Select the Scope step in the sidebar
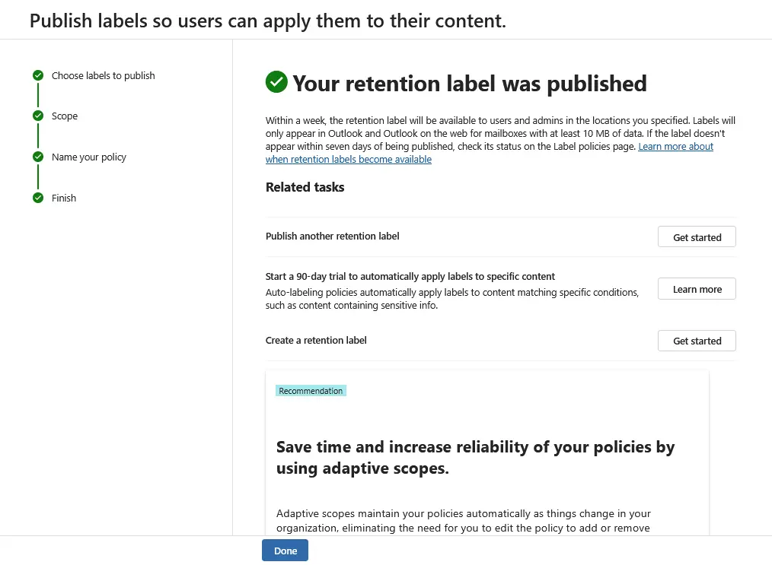 pos(65,116)
